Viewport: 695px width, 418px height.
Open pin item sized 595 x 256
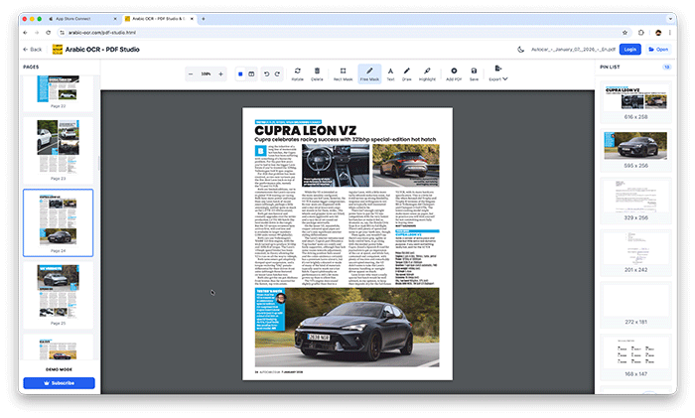pyautogui.click(x=635, y=150)
